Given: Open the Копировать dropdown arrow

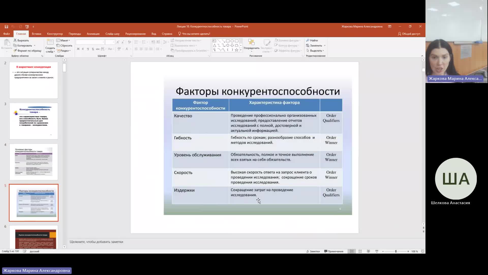Looking at the screenshot, I should (35, 46).
